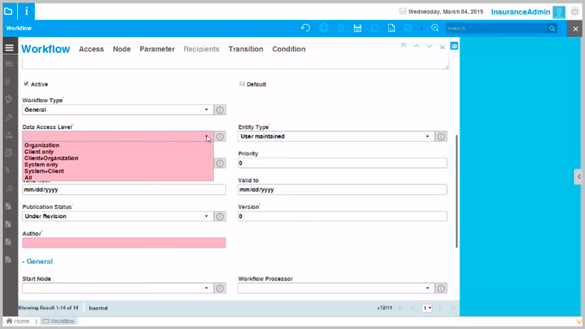Click the clock history icon in sidebar
The image size is (585, 329).
pos(9,99)
